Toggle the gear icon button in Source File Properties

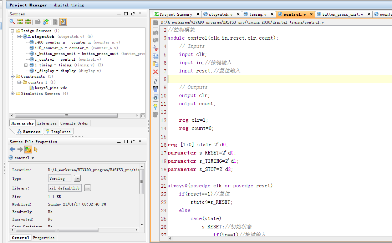(28, 150)
